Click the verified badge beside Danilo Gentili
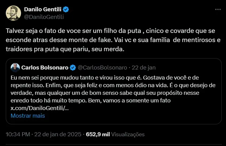Image resolution: width=226 pixels, height=146 pixels. coord(66,9)
